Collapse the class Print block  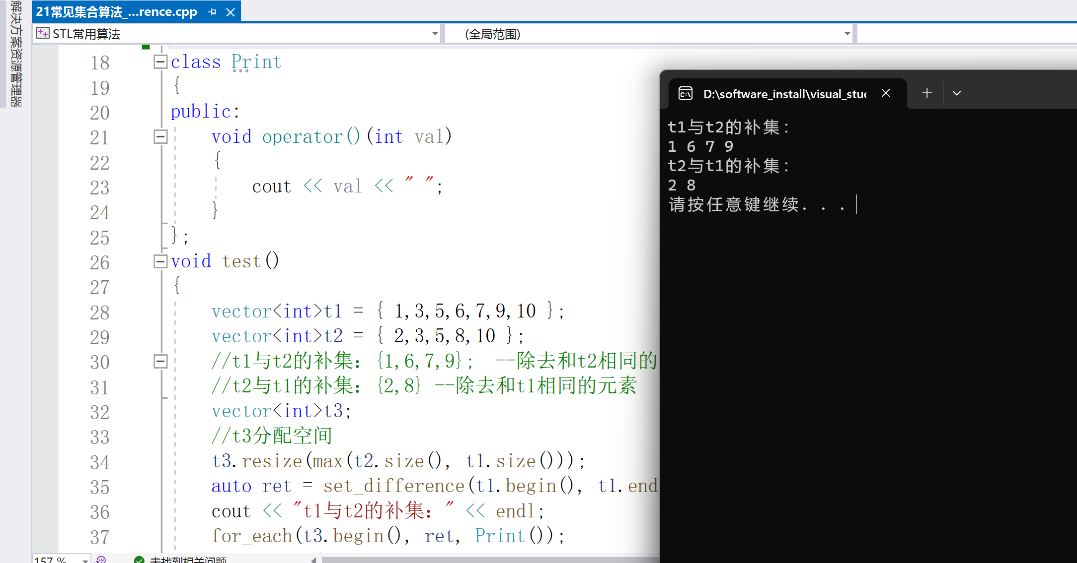coord(160,62)
